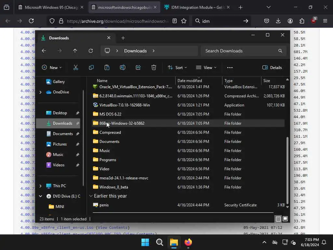Go back in File Explorer

point(44,51)
